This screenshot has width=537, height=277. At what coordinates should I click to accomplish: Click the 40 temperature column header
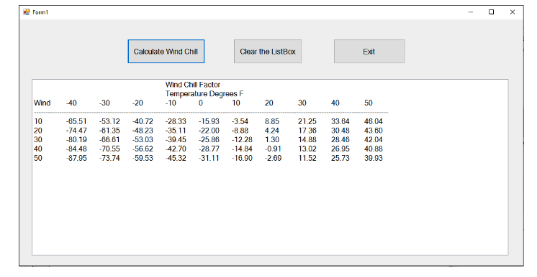(335, 103)
